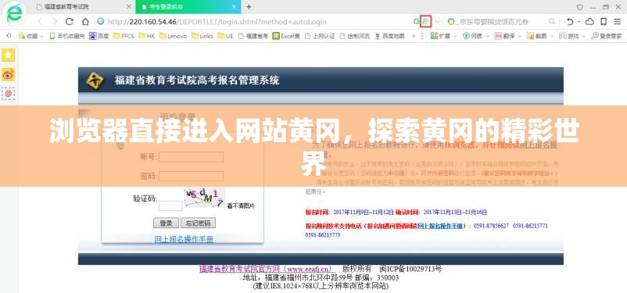The image size is (627, 293).
Task: Go forward to the next page
Action: pos(55,22)
